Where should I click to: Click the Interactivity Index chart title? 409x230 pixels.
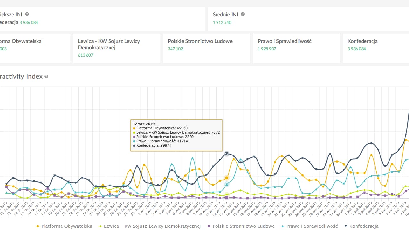tap(21, 77)
